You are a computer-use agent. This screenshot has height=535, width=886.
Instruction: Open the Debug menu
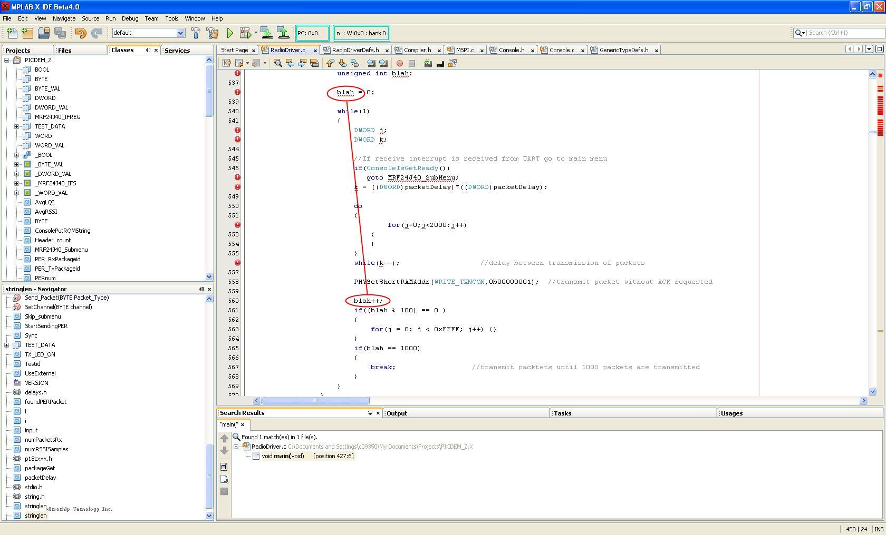pyautogui.click(x=130, y=18)
